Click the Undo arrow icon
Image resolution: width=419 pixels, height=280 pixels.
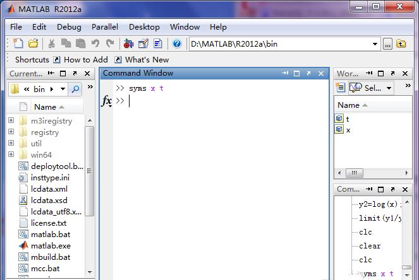95,44
